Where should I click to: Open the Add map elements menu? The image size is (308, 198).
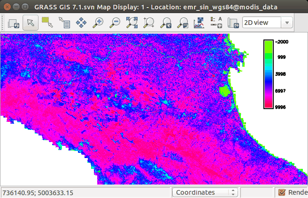coord(216,23)
